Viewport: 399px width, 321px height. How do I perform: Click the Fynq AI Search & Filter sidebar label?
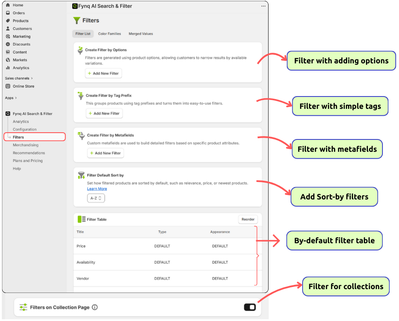coord(33,114)
